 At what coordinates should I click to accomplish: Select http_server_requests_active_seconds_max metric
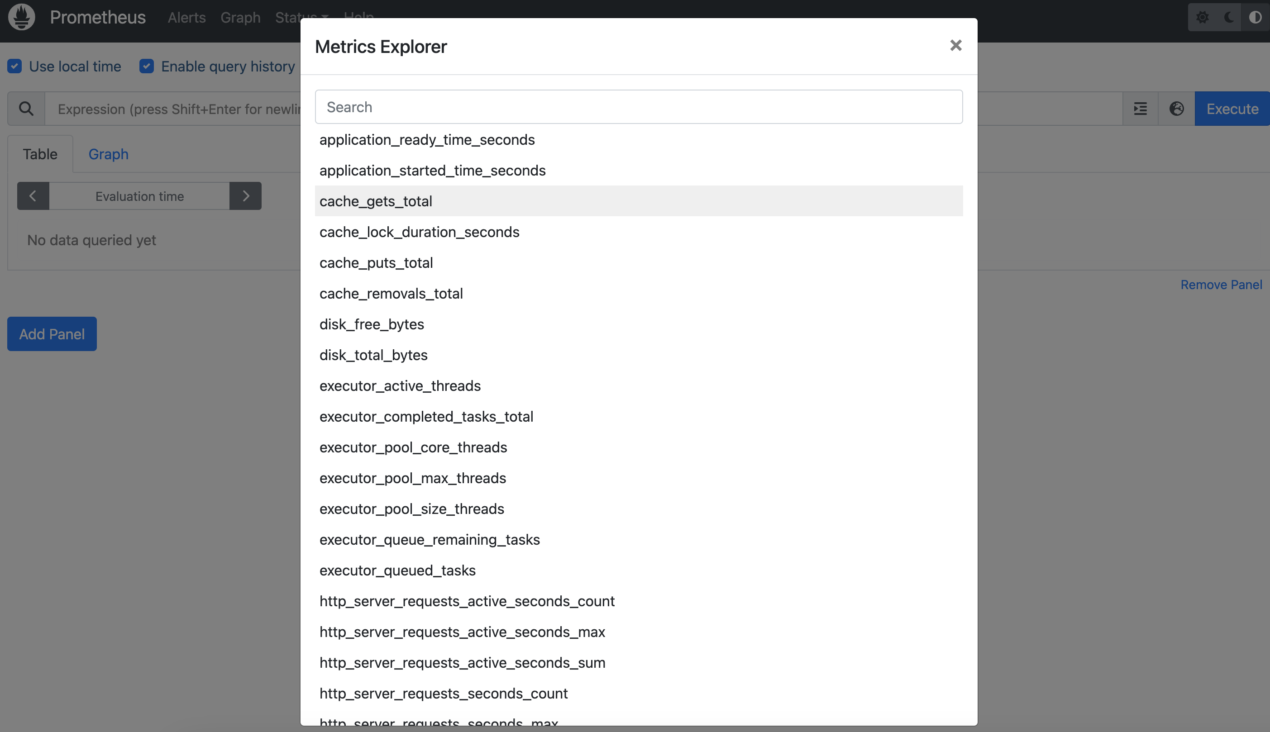(639, 632)
